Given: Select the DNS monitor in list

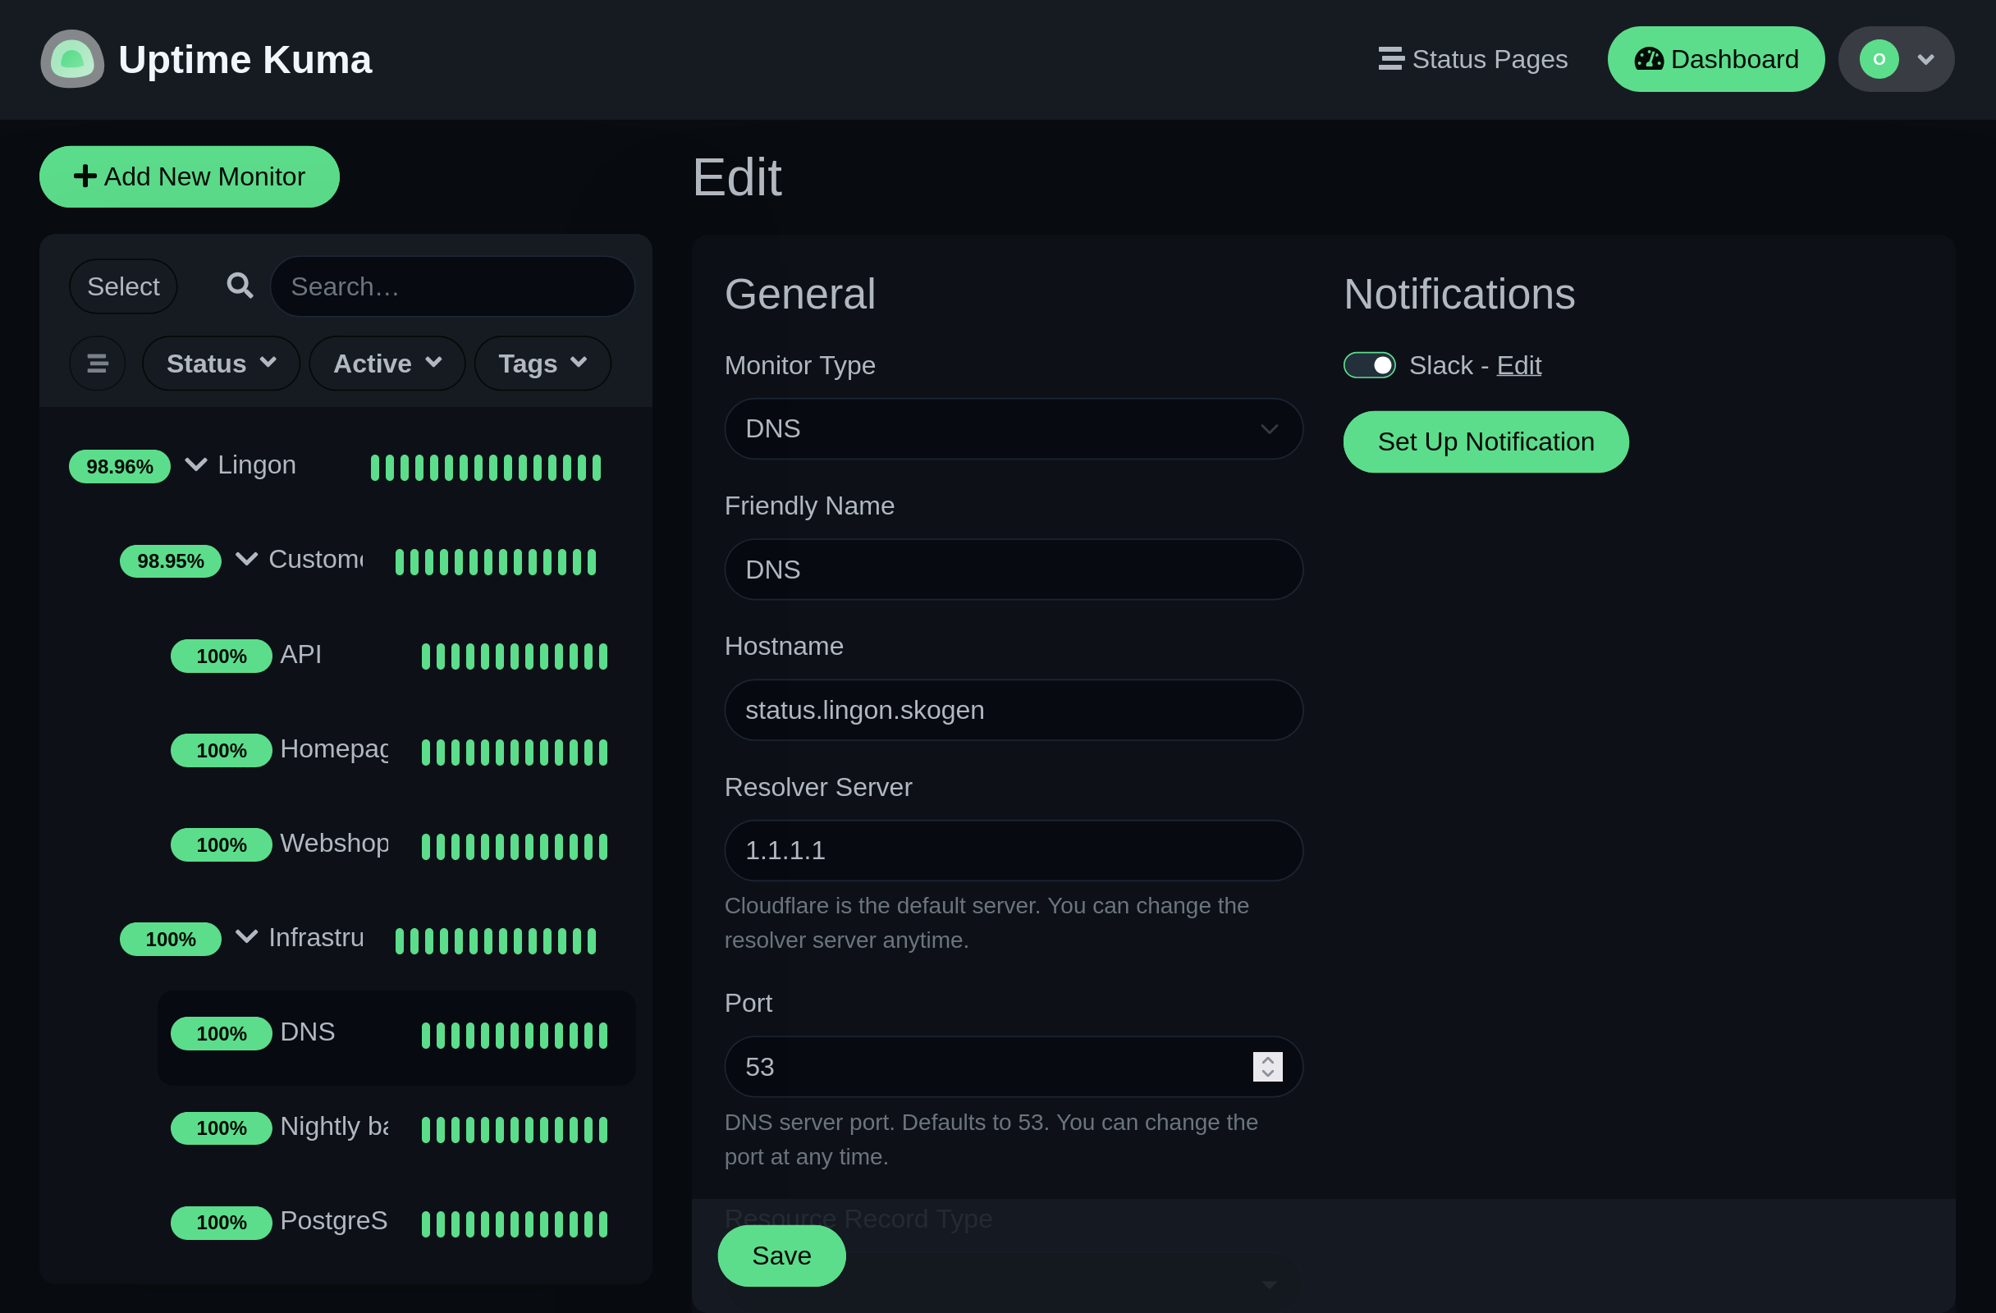Looking at the screenshot, I should coord(396,1037).
